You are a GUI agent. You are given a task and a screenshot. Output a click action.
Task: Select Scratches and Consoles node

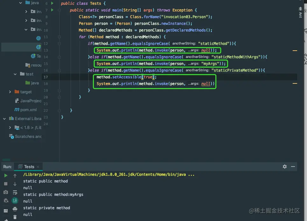25,136
